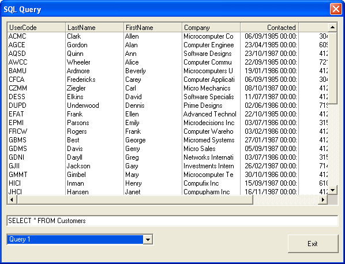
Task: Click the LastName column header
Action: click(95, 28)
